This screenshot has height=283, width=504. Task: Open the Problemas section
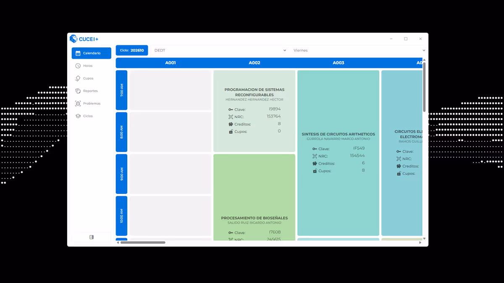(91, 104)
